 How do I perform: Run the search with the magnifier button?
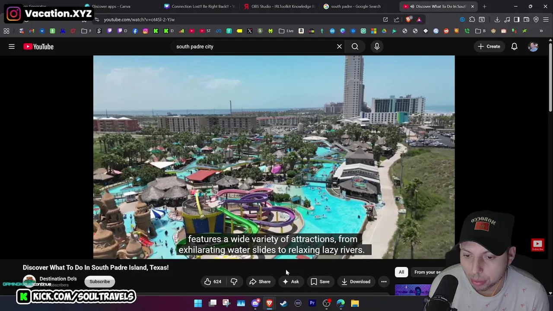[x=355, y=46]
